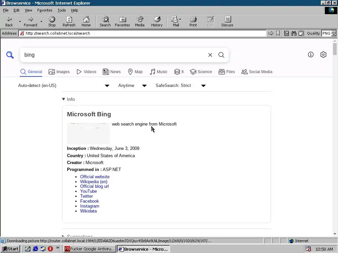Switch to the It tab
Viewport: 338px width, 253px height.
[179, 71]
